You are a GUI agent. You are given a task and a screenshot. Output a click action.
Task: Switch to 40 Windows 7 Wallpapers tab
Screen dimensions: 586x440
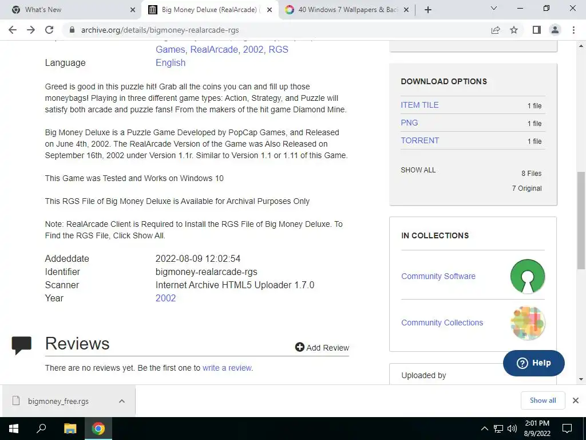pos(347,10)
